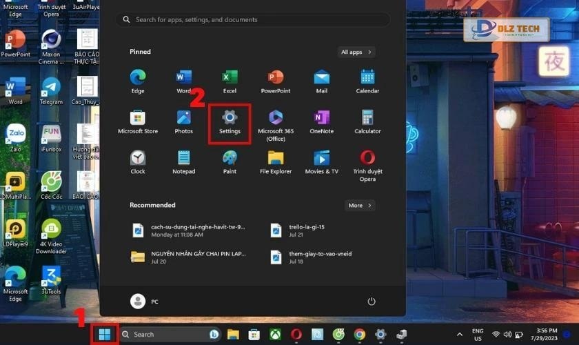Launch Notepad from pinned apps
This screenshot has height=345, width=579.
click(x=183, y=162)
